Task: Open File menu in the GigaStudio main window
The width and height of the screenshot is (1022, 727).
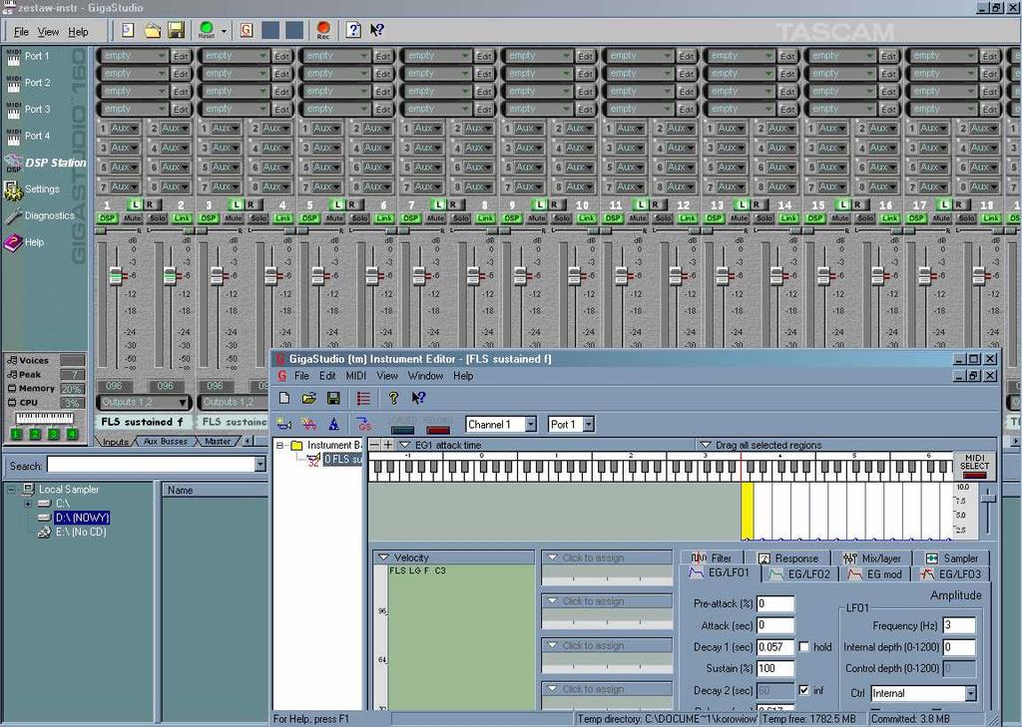Action: pos(21,32)
